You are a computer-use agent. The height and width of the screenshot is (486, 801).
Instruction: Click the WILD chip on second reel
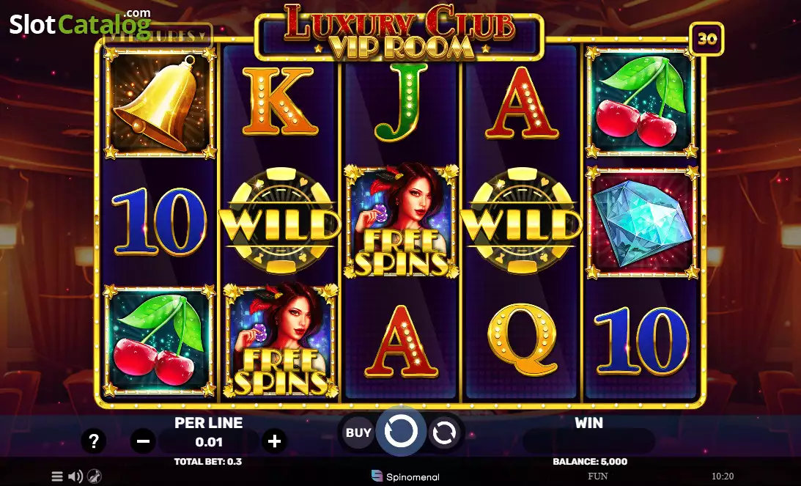point(280,221)
